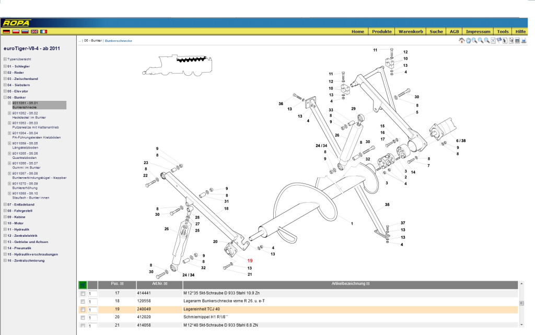Tick the checkbox for position 21 row

[x=83, y=326]
